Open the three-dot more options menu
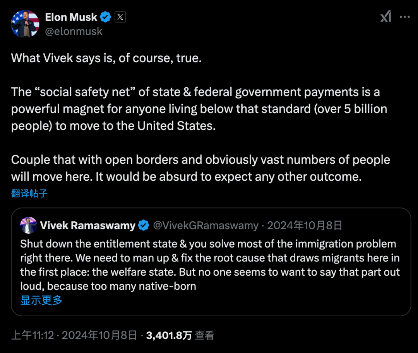The width and height of the screenshot is (418, 353). (x=405, y=17)
